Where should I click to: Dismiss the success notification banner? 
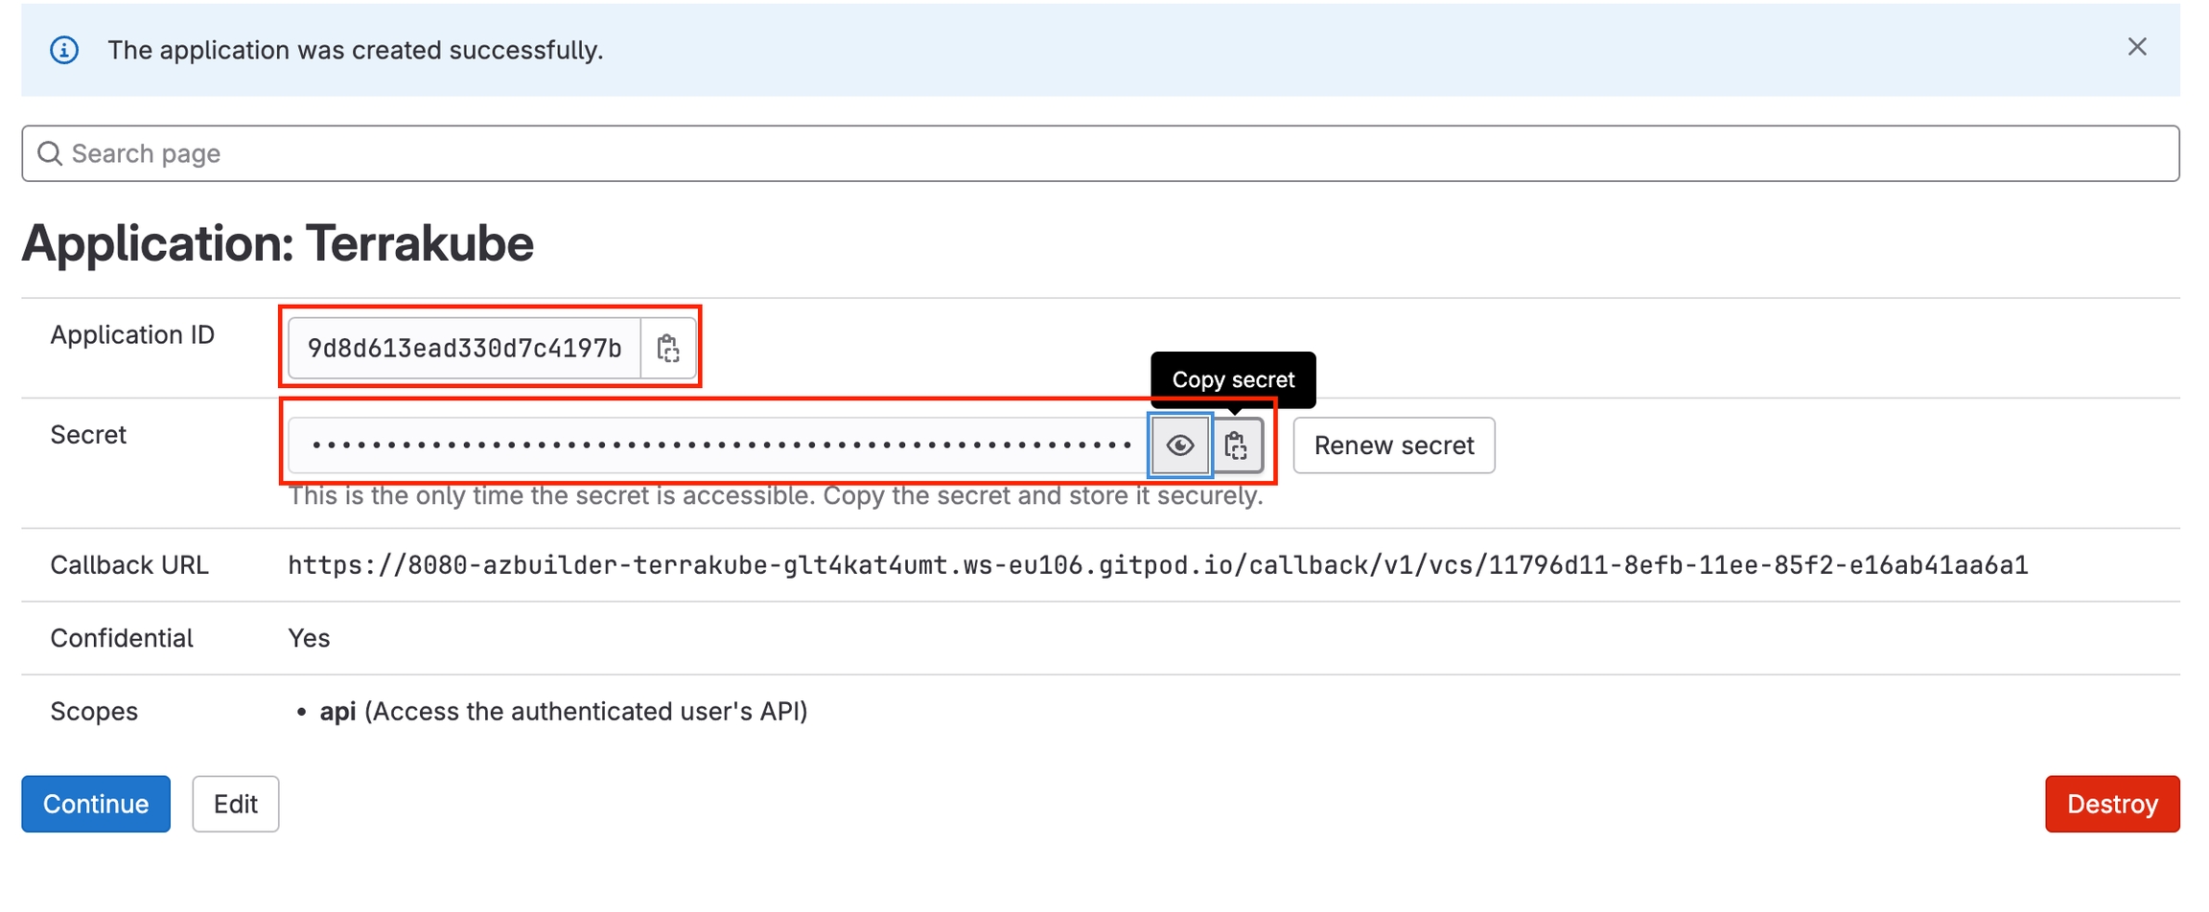tap(2136, 47)
